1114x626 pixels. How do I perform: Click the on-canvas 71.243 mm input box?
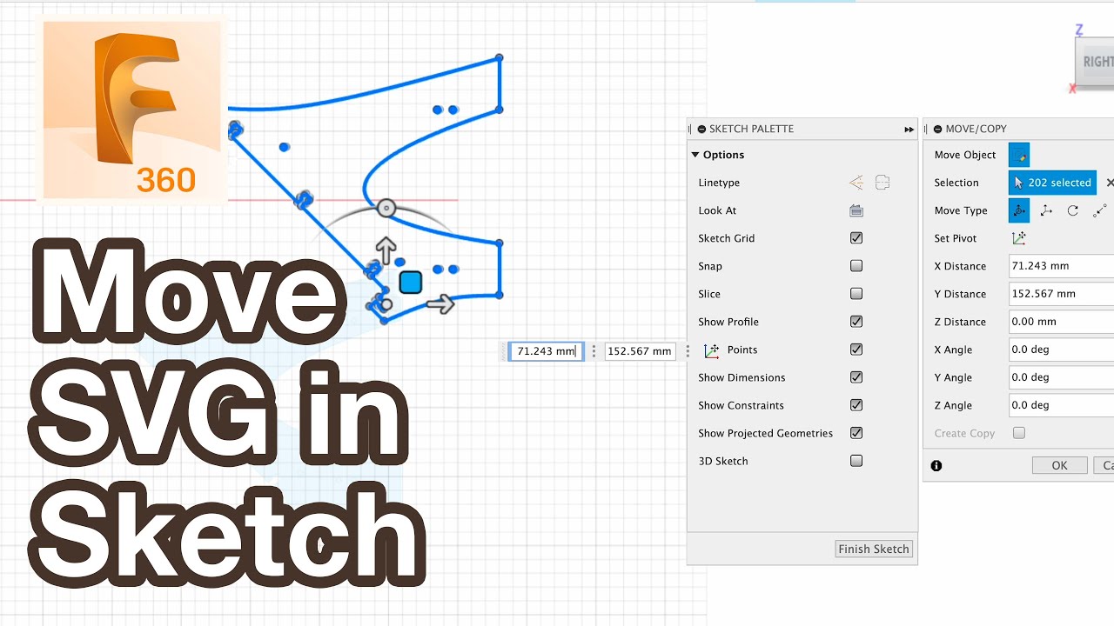(x=546, y=351)
